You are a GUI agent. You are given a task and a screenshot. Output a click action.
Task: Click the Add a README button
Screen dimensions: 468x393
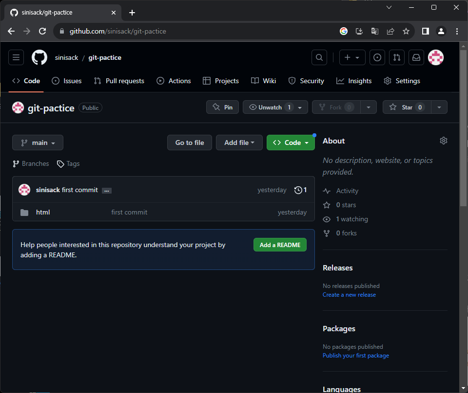[x=280, y=245]
